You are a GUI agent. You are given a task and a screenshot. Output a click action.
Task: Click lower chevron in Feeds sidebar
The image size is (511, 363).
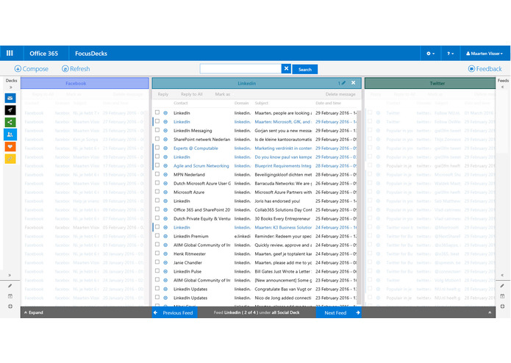(x=502, y=275)
